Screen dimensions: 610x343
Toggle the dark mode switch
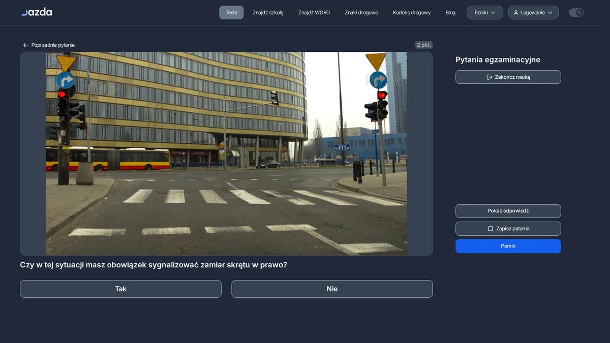point(576,13)
